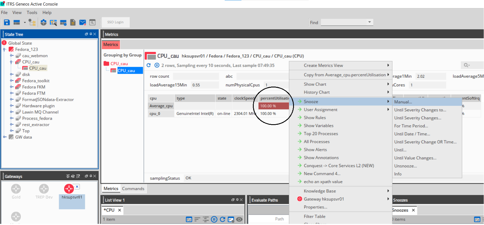Toggle the List View pause icon
Image resolution: width=484 pixels, height=225 pixels.
tap(214, 219)
